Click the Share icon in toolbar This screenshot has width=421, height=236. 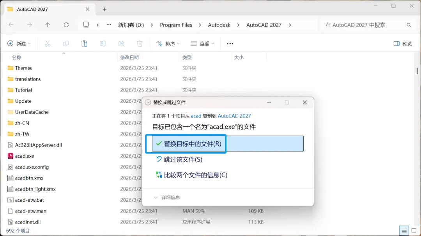(121, 44)
